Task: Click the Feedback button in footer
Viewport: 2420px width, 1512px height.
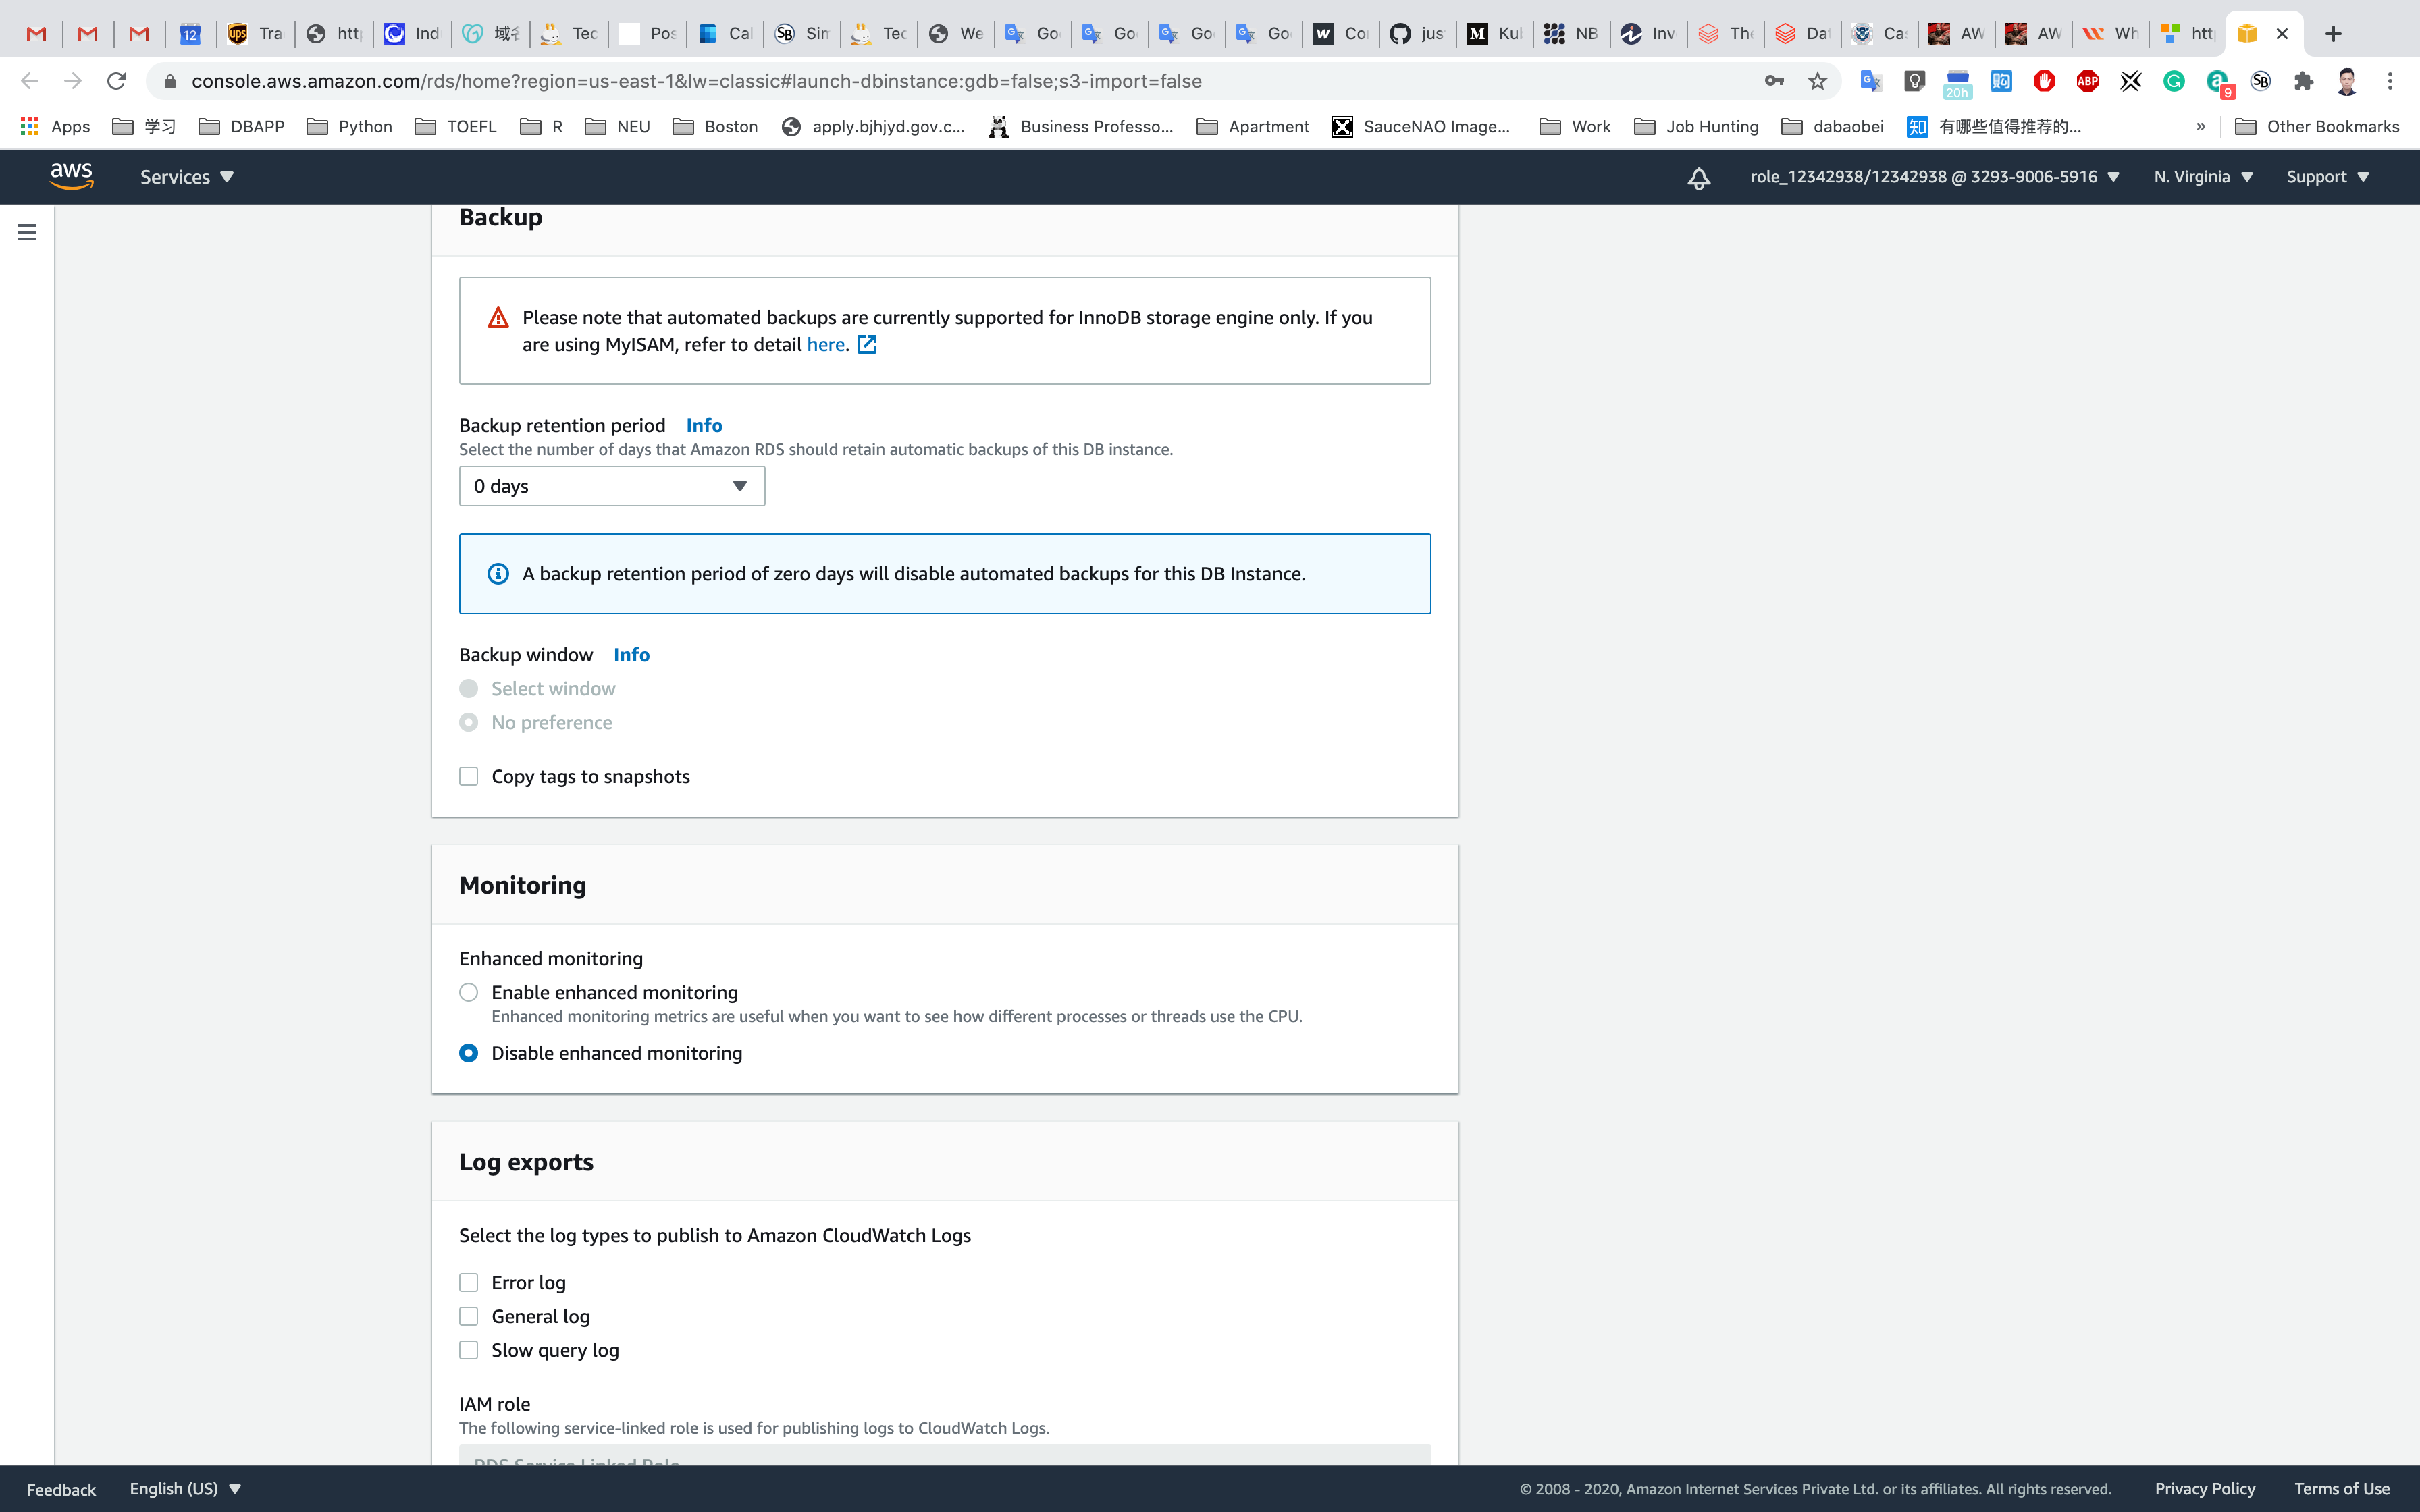Action: 61,1489
